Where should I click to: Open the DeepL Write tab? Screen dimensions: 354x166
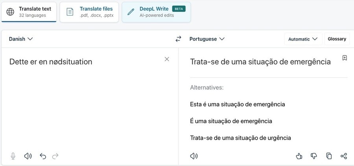(x=156, y=12)
